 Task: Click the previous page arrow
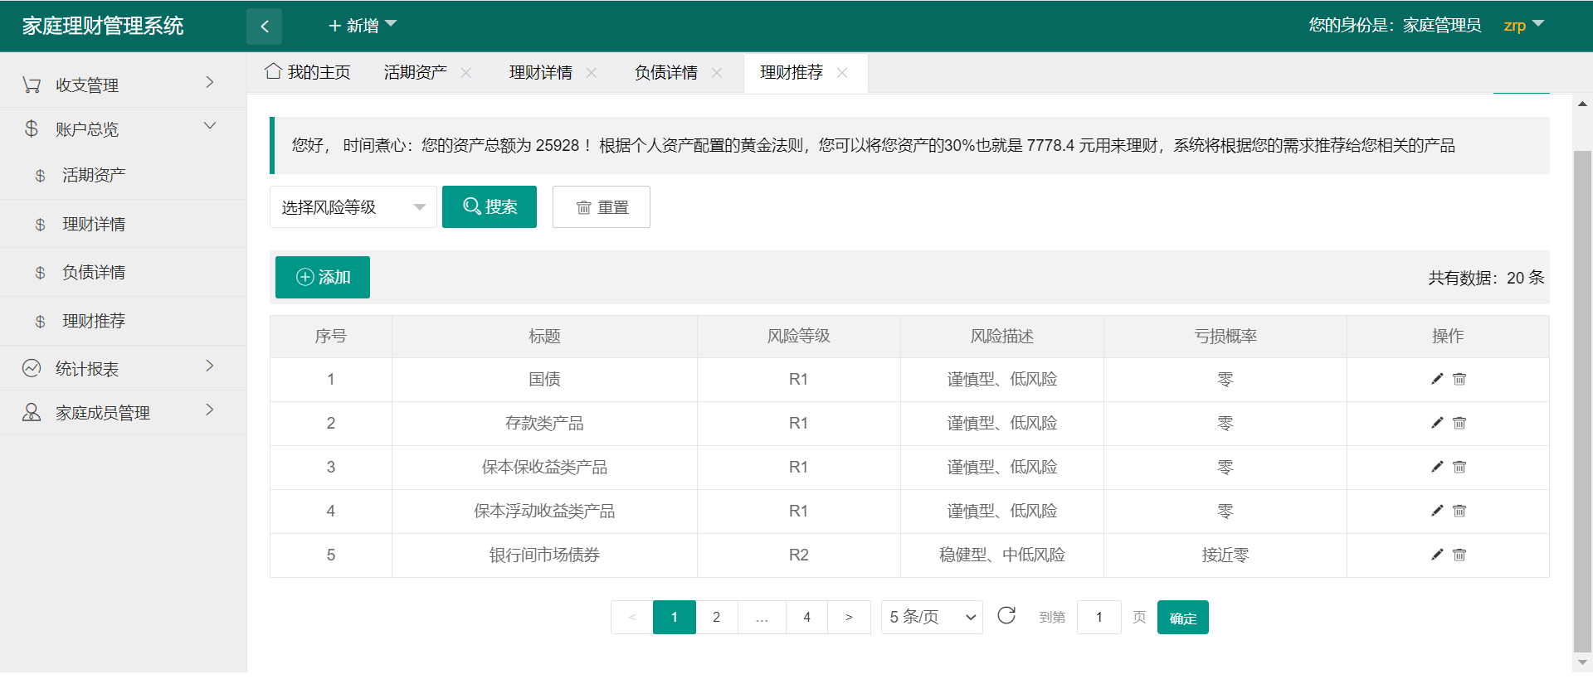coord(632,617)
